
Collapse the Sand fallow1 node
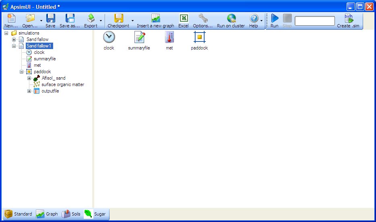point(14,46)
